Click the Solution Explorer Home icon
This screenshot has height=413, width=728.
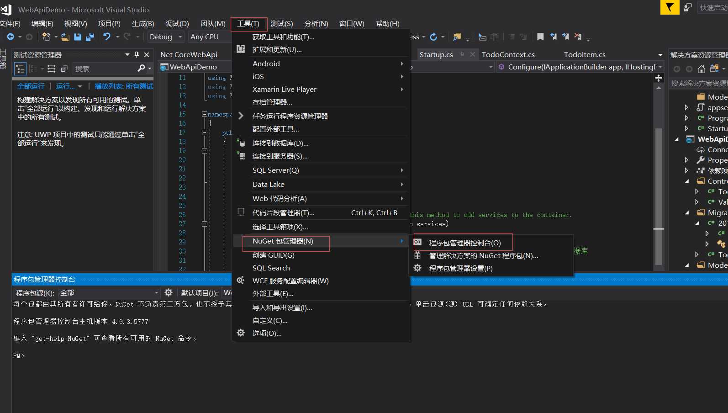pyautogui.click(x=702, y=69)
